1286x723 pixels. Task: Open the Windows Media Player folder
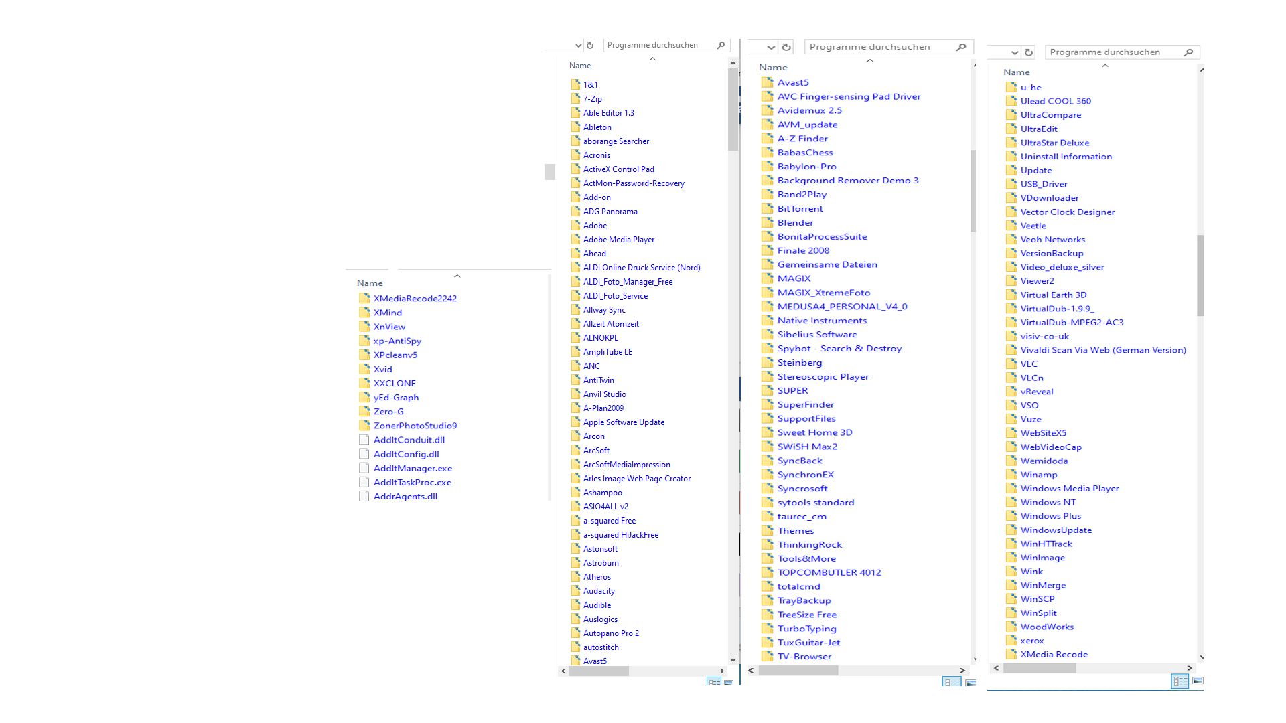pyautogui.click(x=1069, y=489)
